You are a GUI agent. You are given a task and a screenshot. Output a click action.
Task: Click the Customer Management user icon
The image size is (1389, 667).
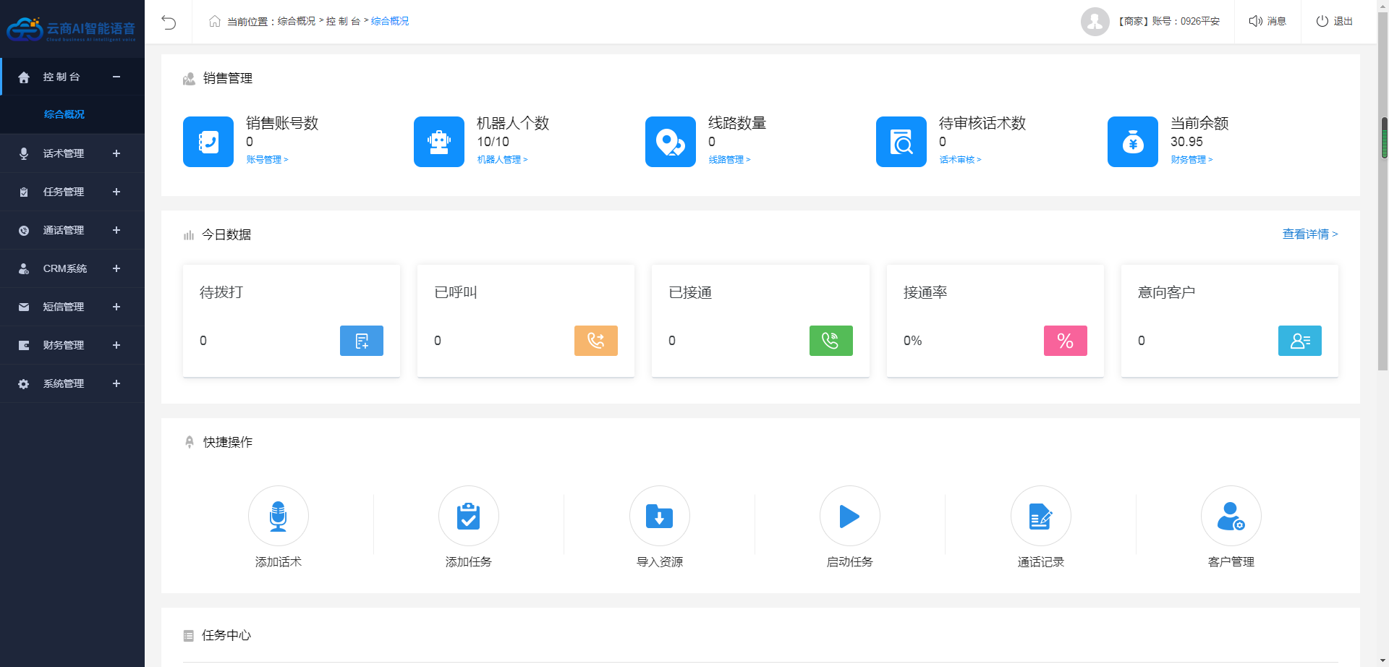[x=1231, y=516]
